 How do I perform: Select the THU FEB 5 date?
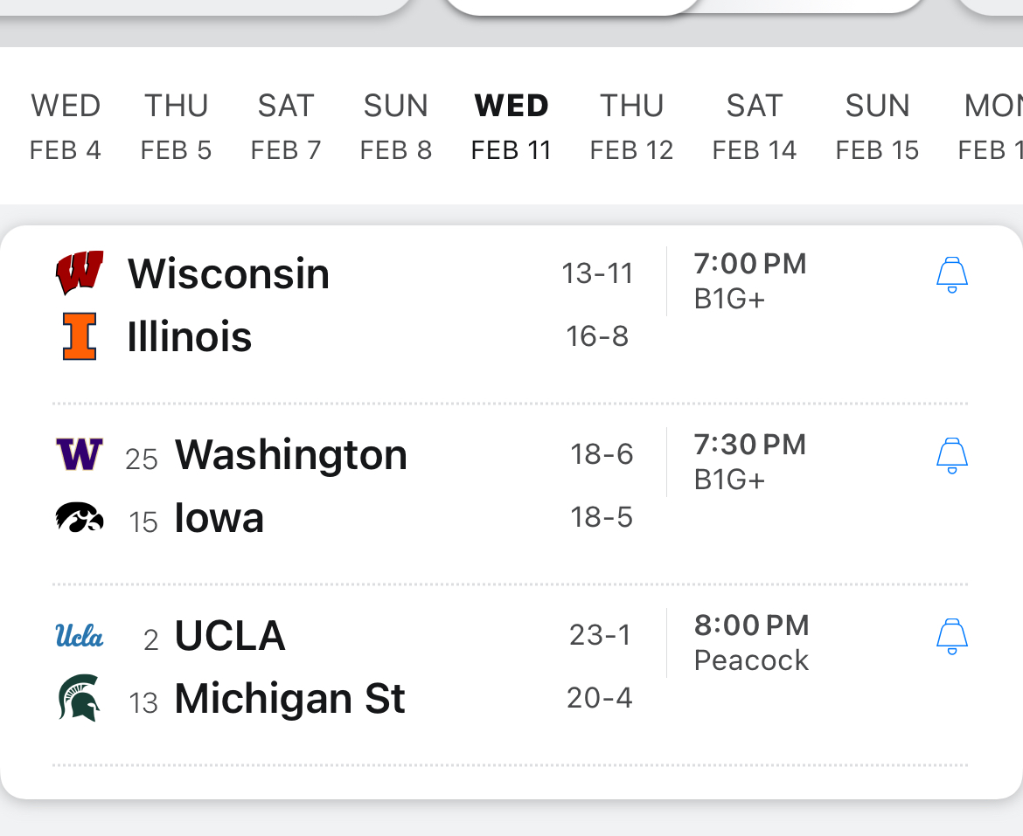(x=176, y=127)
